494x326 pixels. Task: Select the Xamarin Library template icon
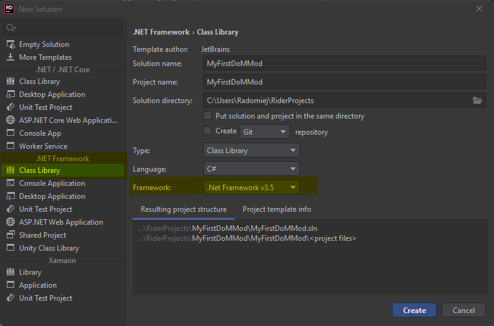(10, 272)
